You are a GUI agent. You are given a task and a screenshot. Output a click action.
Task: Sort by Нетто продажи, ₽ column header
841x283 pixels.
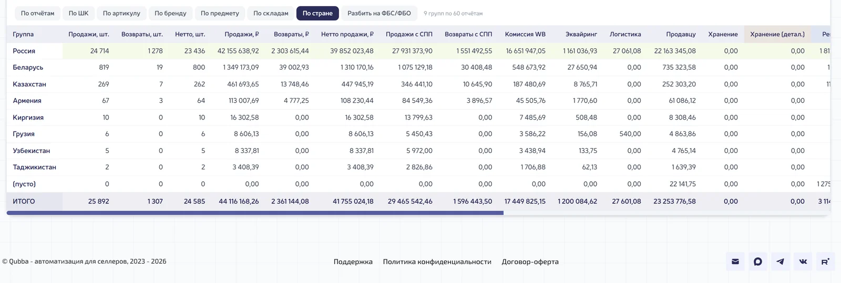347,34
